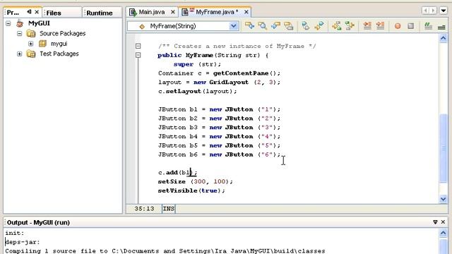Click the next matching icon with yellow right arrow
Screen dimensions: 452x254
[350, 26]
